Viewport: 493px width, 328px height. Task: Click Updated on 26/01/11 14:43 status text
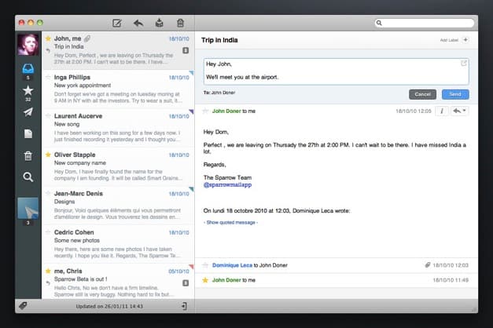tap(109, 306)
